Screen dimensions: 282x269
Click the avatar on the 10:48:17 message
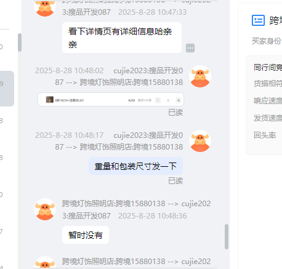200,141
